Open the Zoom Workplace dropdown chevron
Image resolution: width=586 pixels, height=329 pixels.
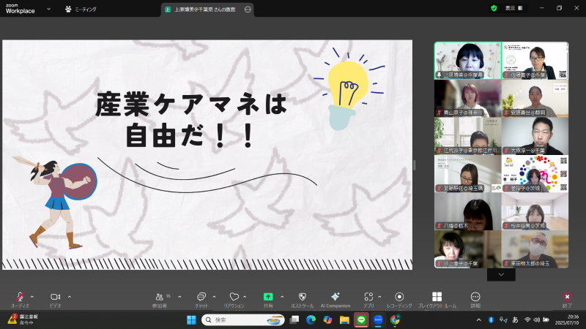click(x=48, y=10)
